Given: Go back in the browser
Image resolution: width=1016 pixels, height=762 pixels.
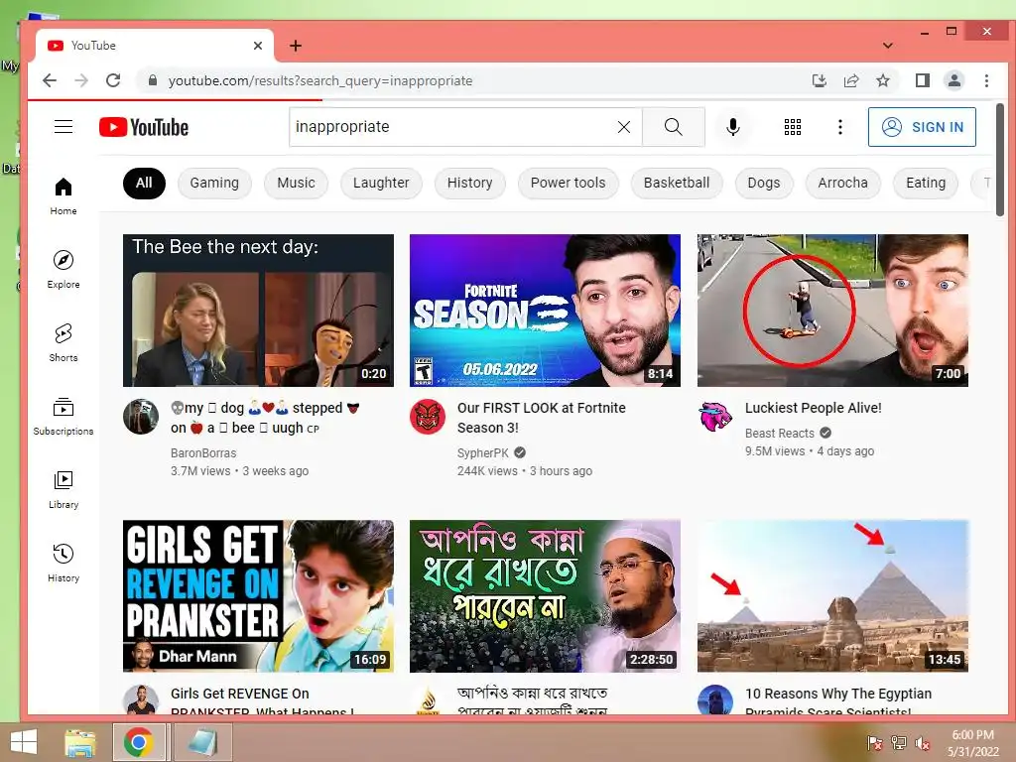Looking at the screenshot, I should point(50,80).
